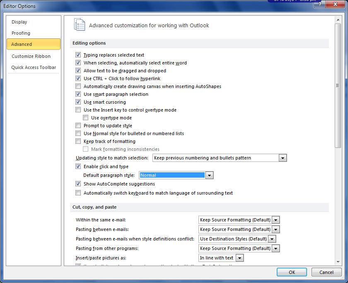Uncheck "Allow text to be dragged and dropped"
Screen dimensions: 348x283
78,71
